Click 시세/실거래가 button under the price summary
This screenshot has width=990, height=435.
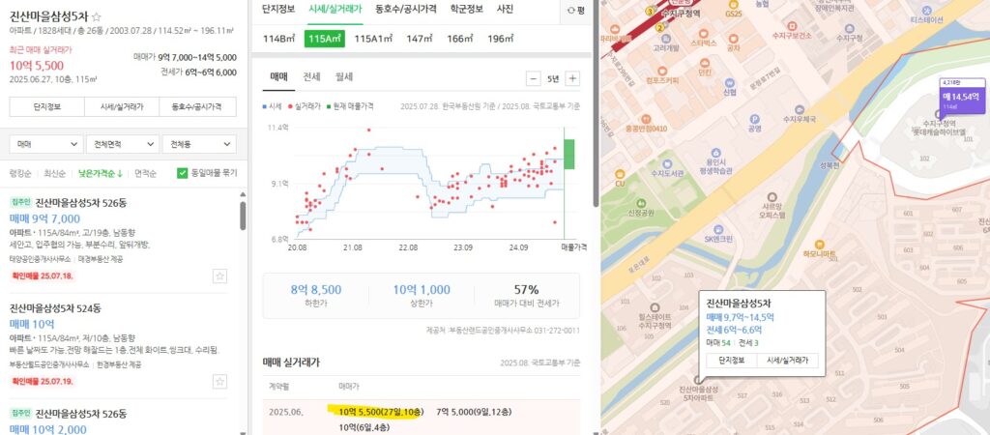[x=122, y=106]
